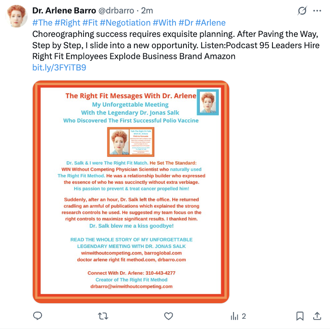Viewport: 330px width, 333px height.
Task: Click the reply speech bubble icon
Action: tap(38, 316)
